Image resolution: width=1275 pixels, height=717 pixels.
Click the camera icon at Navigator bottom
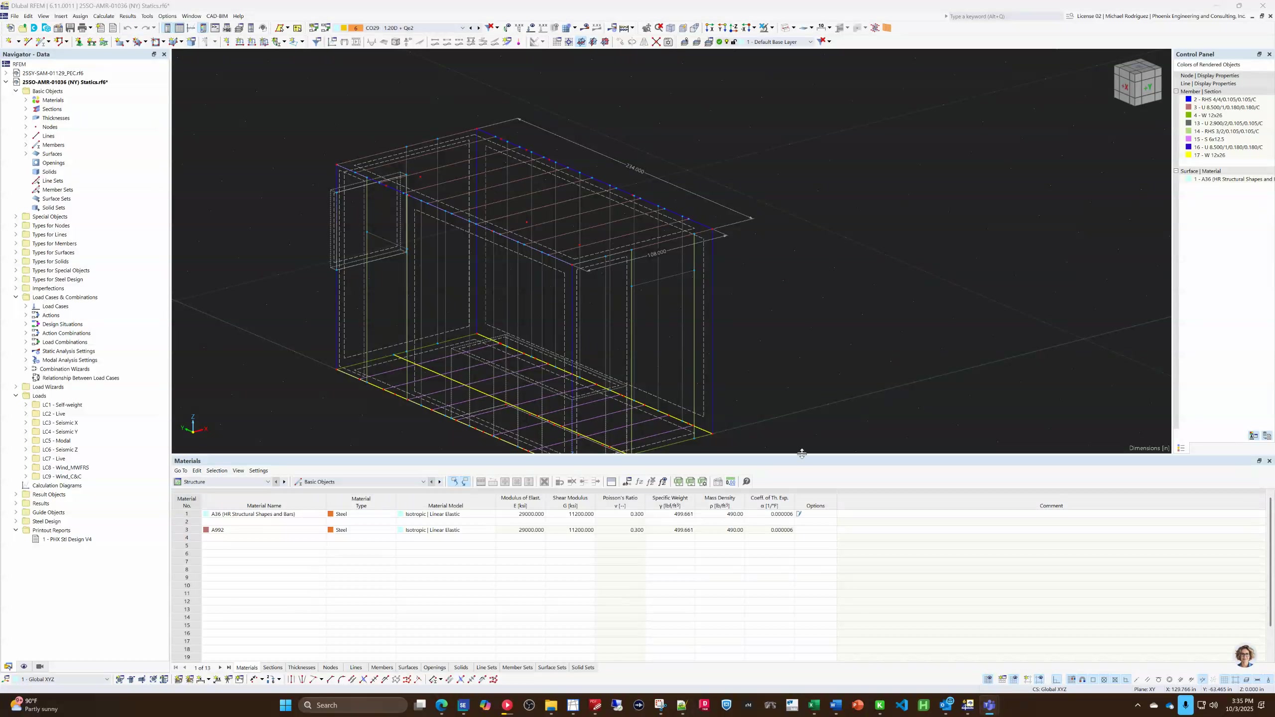click(40, 666)
